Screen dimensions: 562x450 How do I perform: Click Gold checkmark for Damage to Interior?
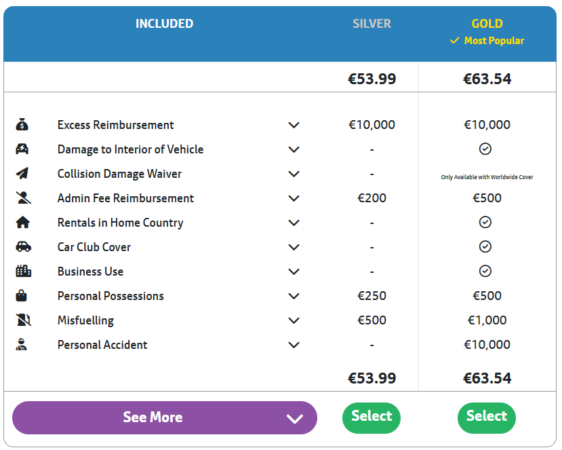485,149
